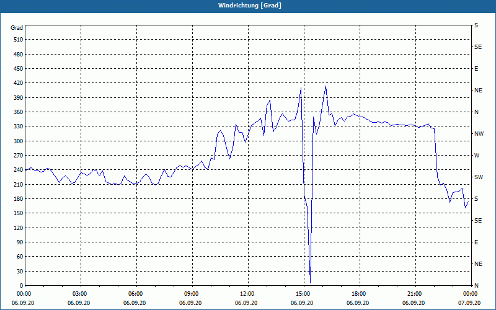
Task: Select the 18:00 time label
Action: [360, 294]
